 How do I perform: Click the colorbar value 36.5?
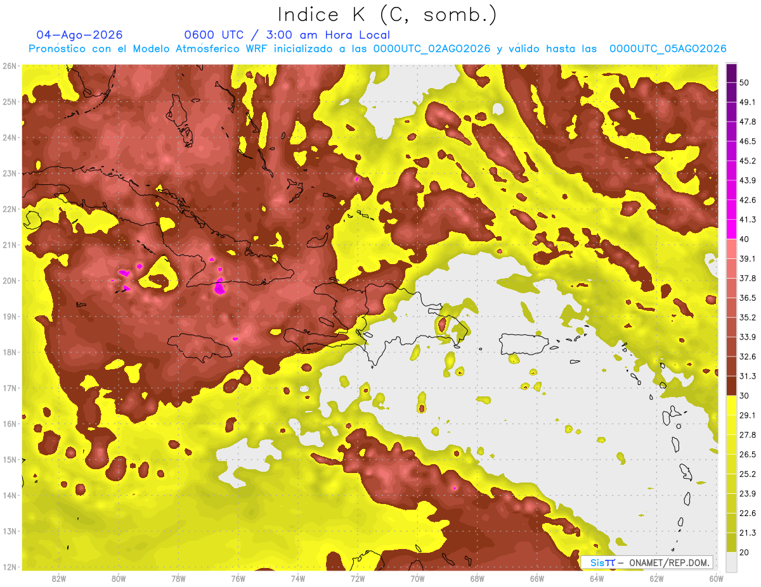pyautogui.click(x=747, y=298)
